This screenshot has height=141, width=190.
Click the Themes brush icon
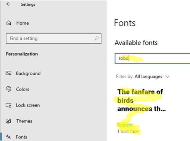[x=8, y=121]
